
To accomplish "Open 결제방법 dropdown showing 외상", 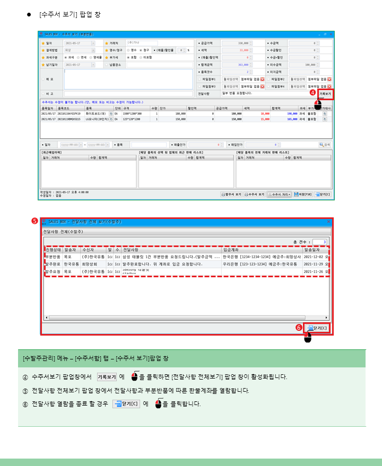I will [x=93, y=50].
